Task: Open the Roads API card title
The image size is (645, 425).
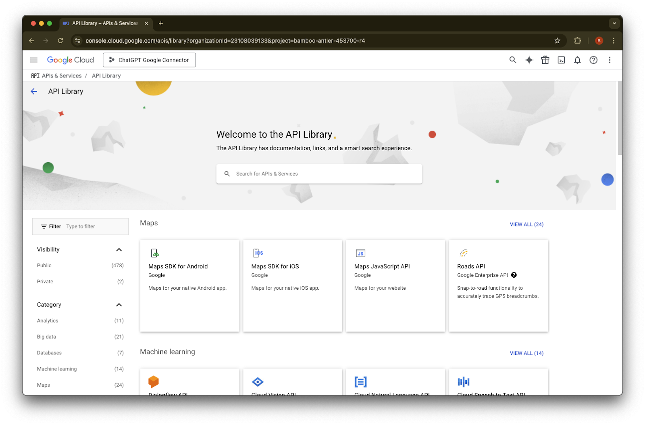Action: pyautogui.click(x=471, y=266)
